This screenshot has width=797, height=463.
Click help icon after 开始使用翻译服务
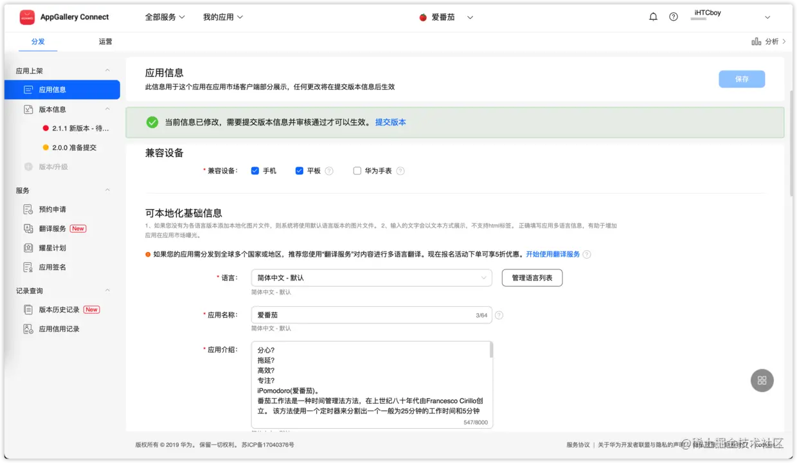click(587, 255)
